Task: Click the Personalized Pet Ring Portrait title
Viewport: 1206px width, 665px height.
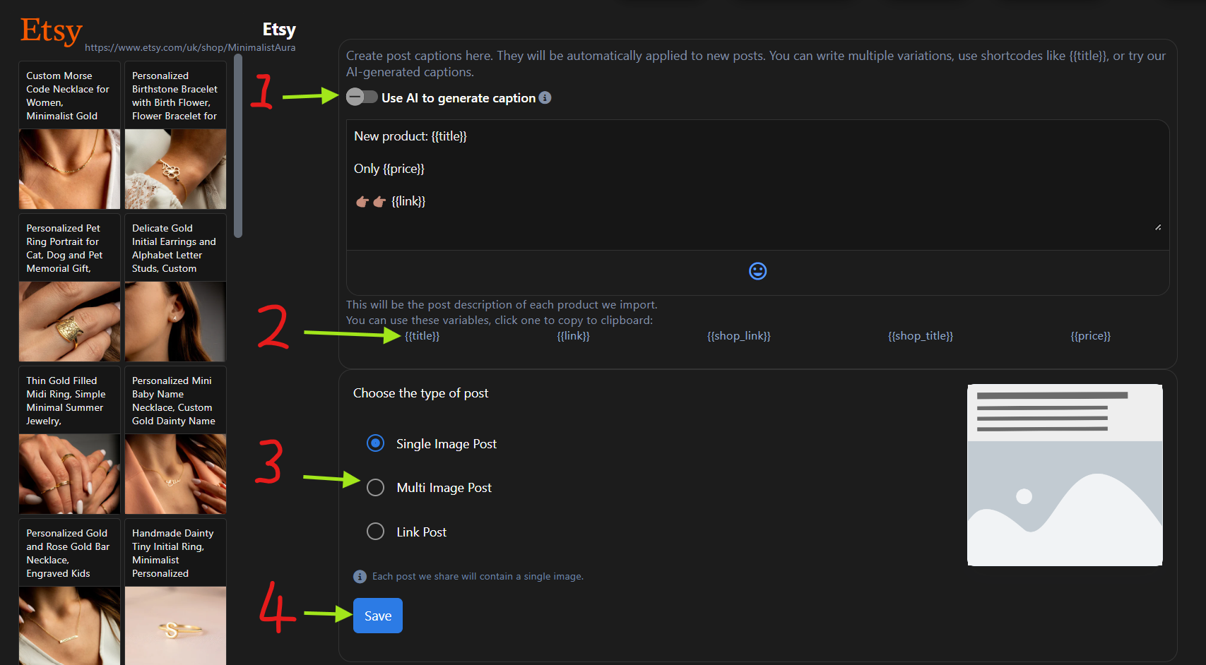Action: (64, 248)
